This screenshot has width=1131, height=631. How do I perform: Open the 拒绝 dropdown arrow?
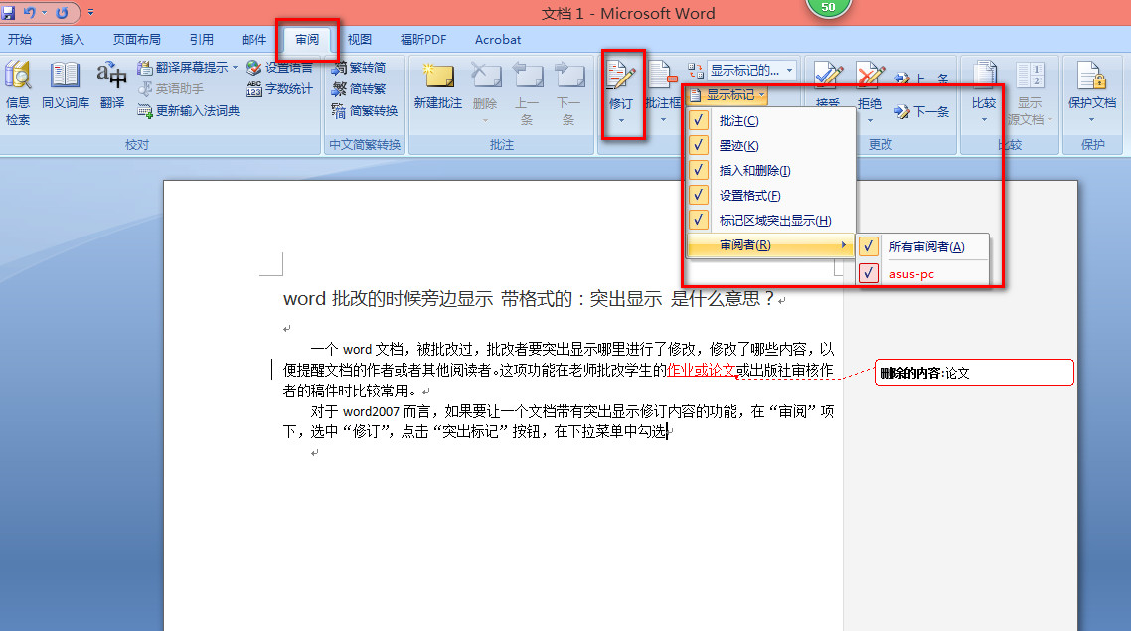pyautogui.click(x=870, y=120)
